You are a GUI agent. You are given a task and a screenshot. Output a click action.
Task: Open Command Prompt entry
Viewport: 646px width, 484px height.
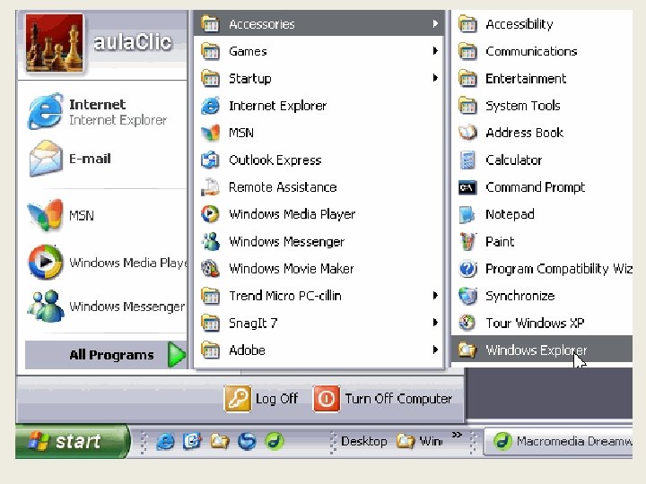[542, 186]
